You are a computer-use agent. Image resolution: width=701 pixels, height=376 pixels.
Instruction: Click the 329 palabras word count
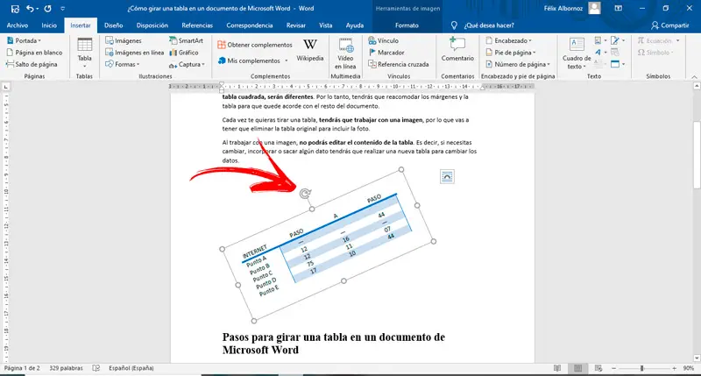(67, 368)
